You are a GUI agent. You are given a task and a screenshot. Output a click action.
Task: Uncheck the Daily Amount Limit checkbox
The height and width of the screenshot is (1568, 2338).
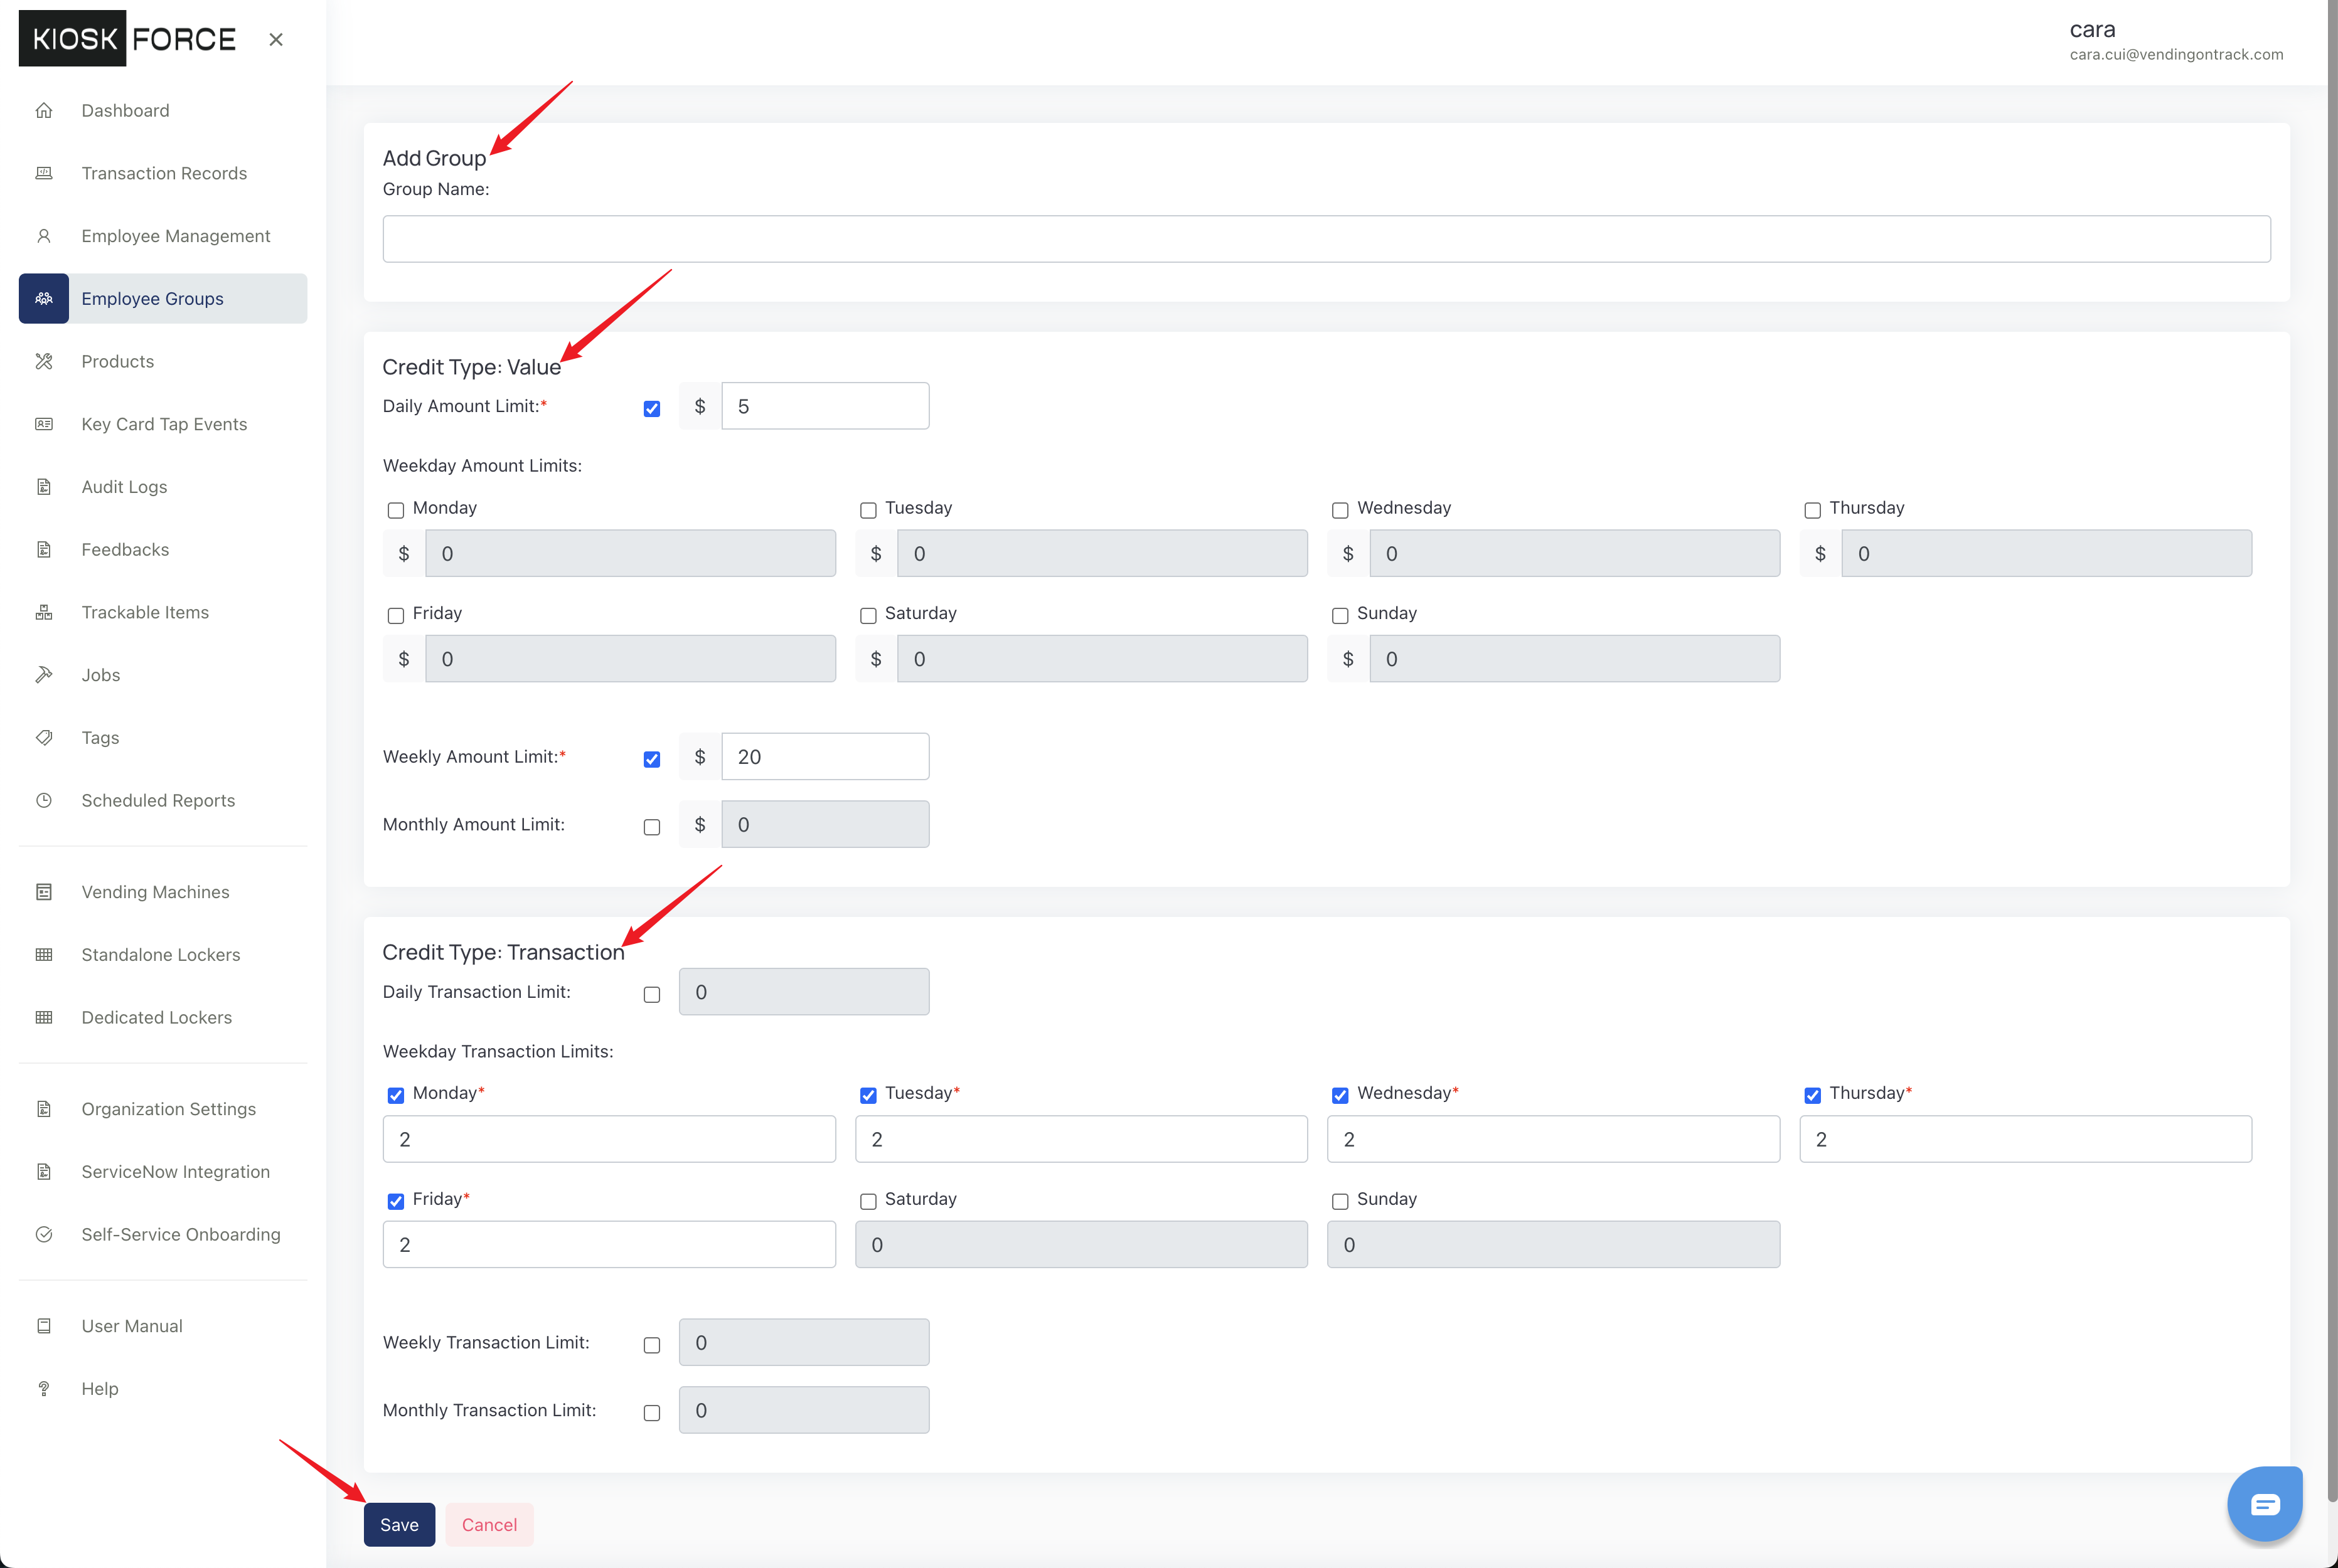point(651,408)
